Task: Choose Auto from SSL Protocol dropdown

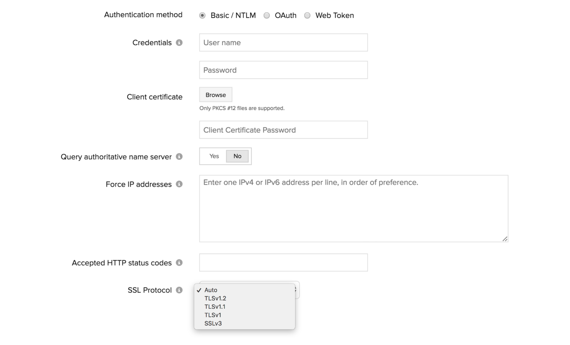Action: [211, 290]
